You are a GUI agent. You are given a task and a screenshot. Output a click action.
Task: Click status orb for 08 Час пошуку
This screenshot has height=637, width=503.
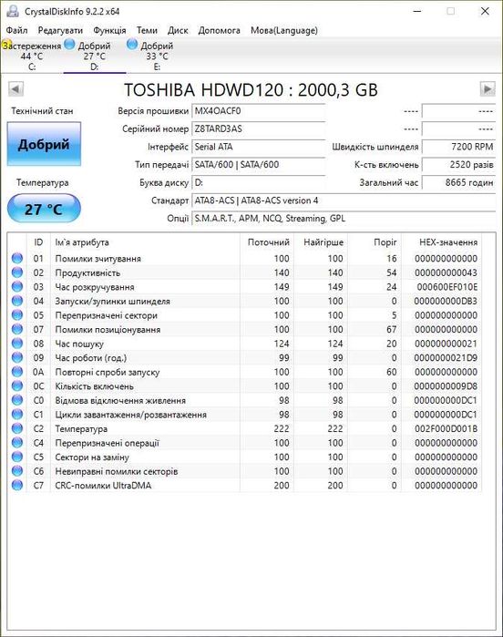pyautogui.click(x=17, y=344)
